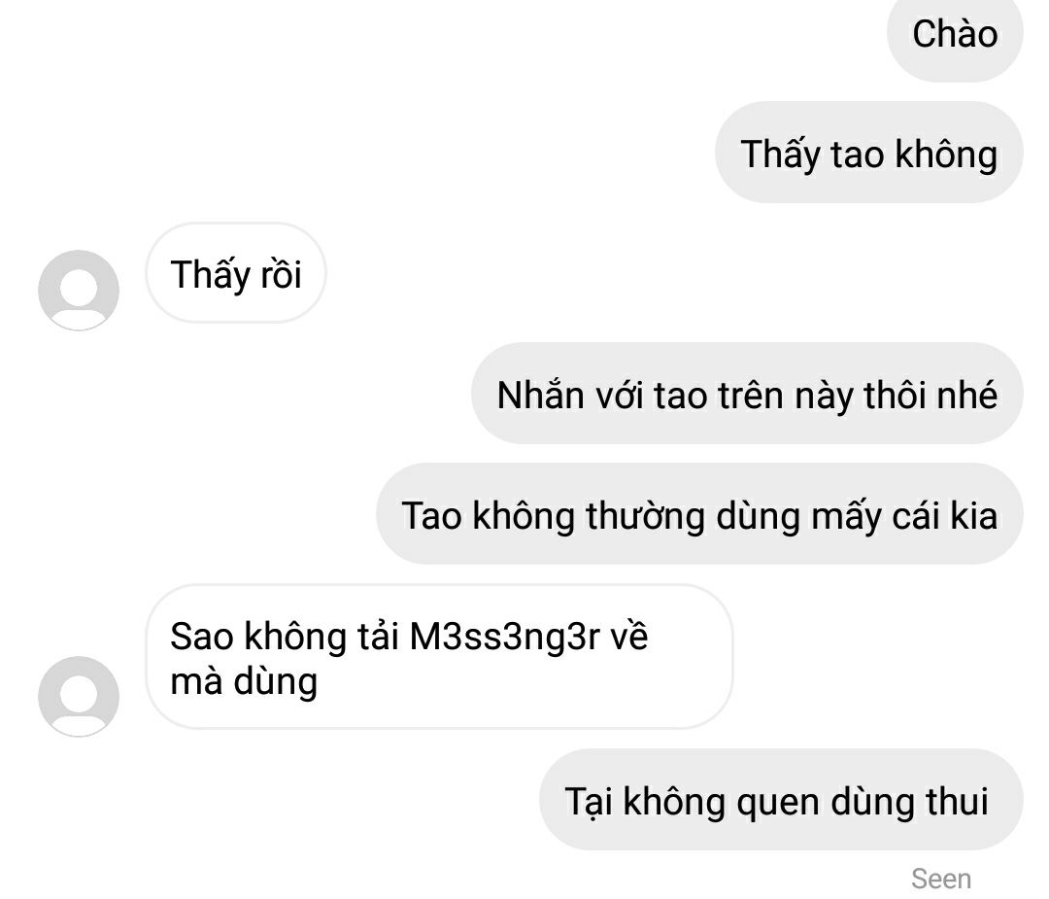This screenshot has width=1049, height=899.
Task: Tap the "Thấy tao không" message bubble
Action: pos(869,153)
